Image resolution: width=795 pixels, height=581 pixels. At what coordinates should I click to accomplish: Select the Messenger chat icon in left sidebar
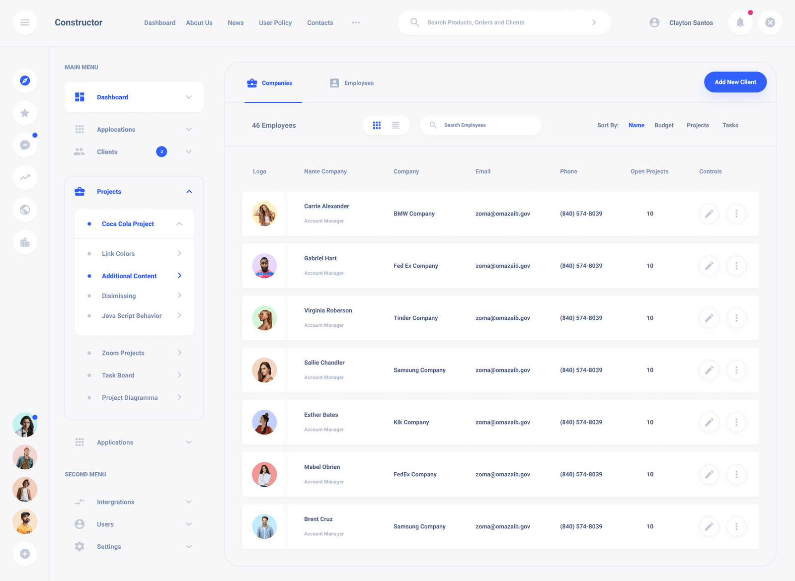pos(25,145)
